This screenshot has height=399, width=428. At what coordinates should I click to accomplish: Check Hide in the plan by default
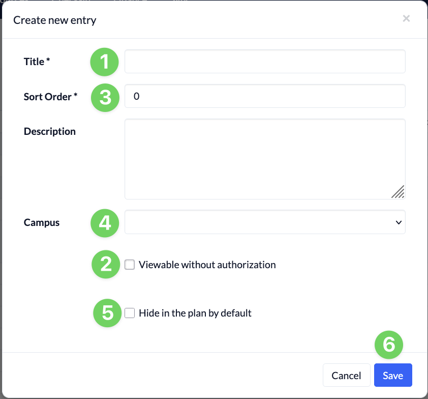[130, 313]
